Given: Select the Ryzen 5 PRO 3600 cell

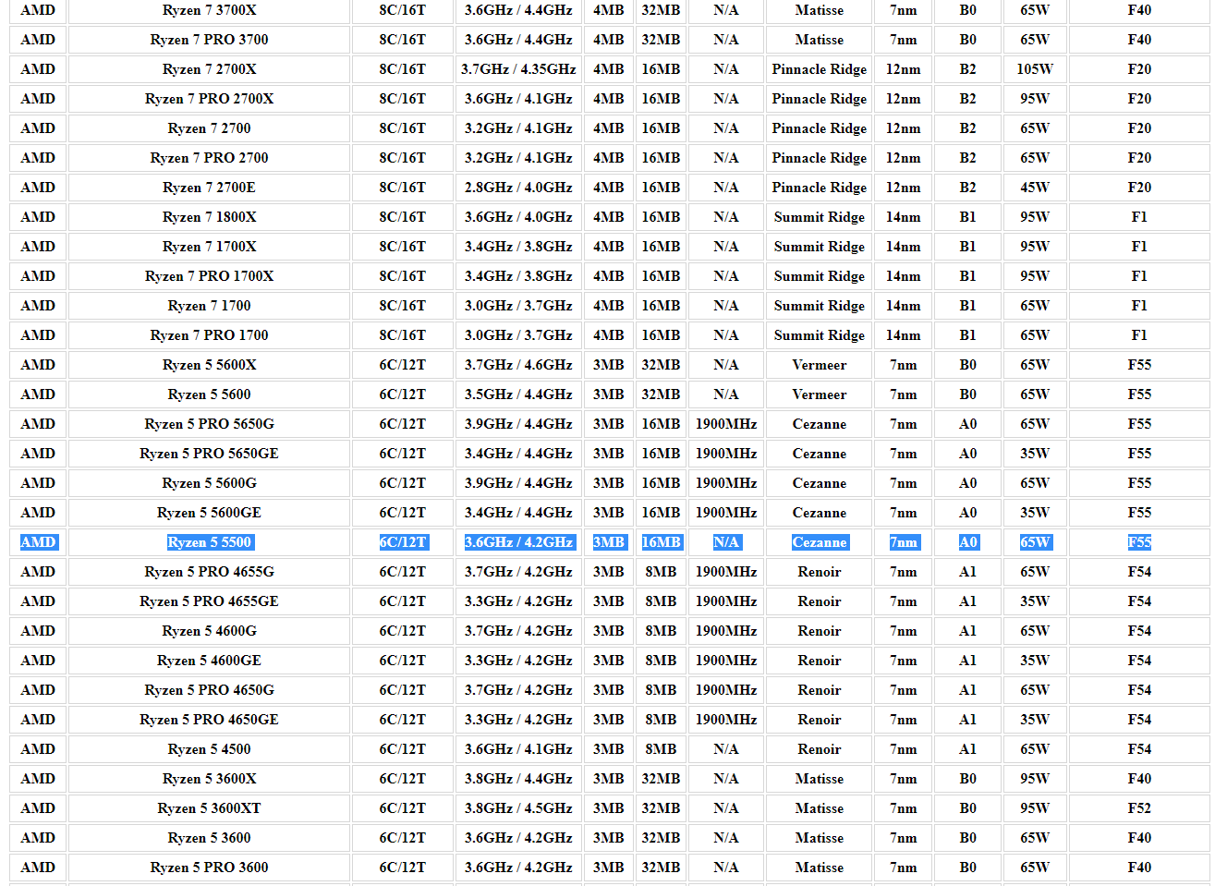Looking at the screenshot, I should 210,868.
